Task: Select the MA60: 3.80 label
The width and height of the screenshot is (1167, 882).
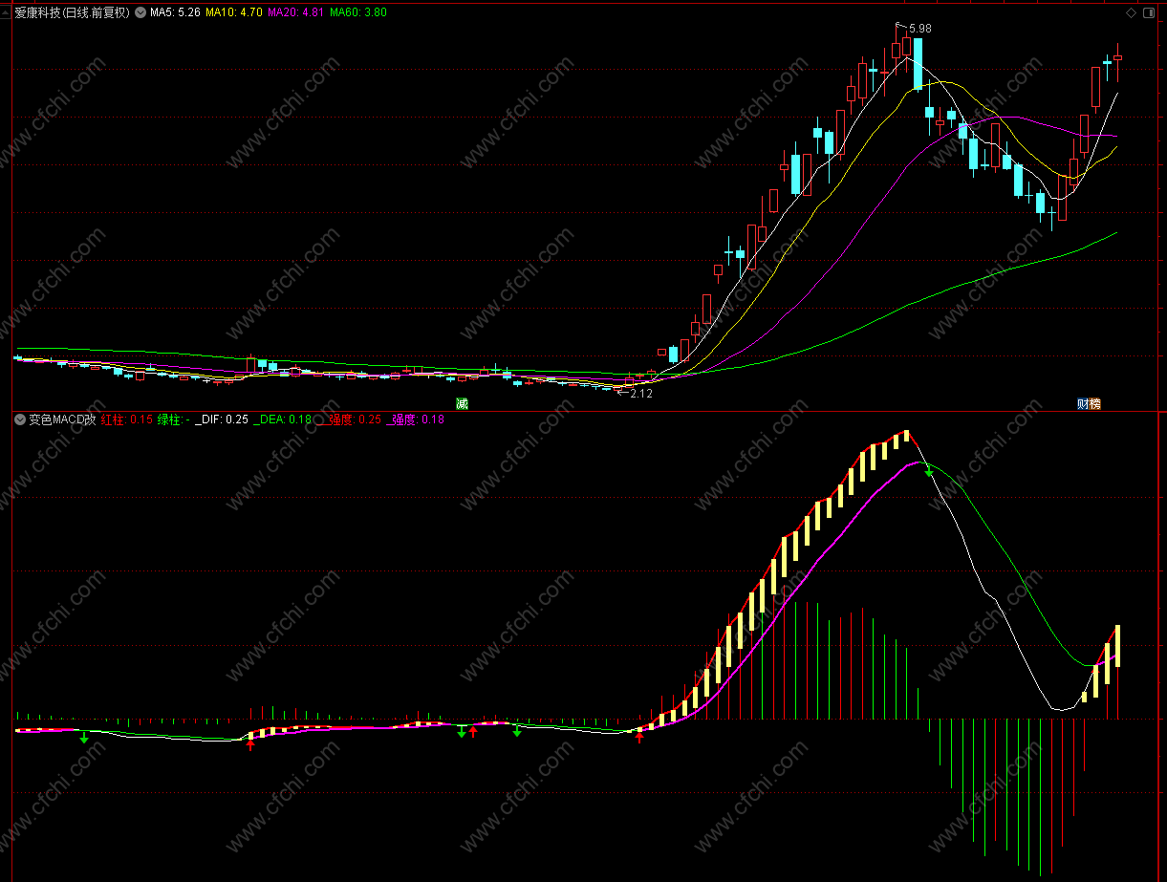Action: (x=358, y=12)
